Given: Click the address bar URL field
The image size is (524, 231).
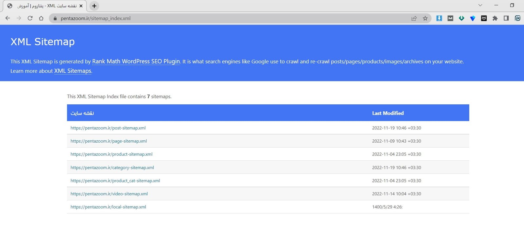Looking at the screenshot, I should click(229, 18).
